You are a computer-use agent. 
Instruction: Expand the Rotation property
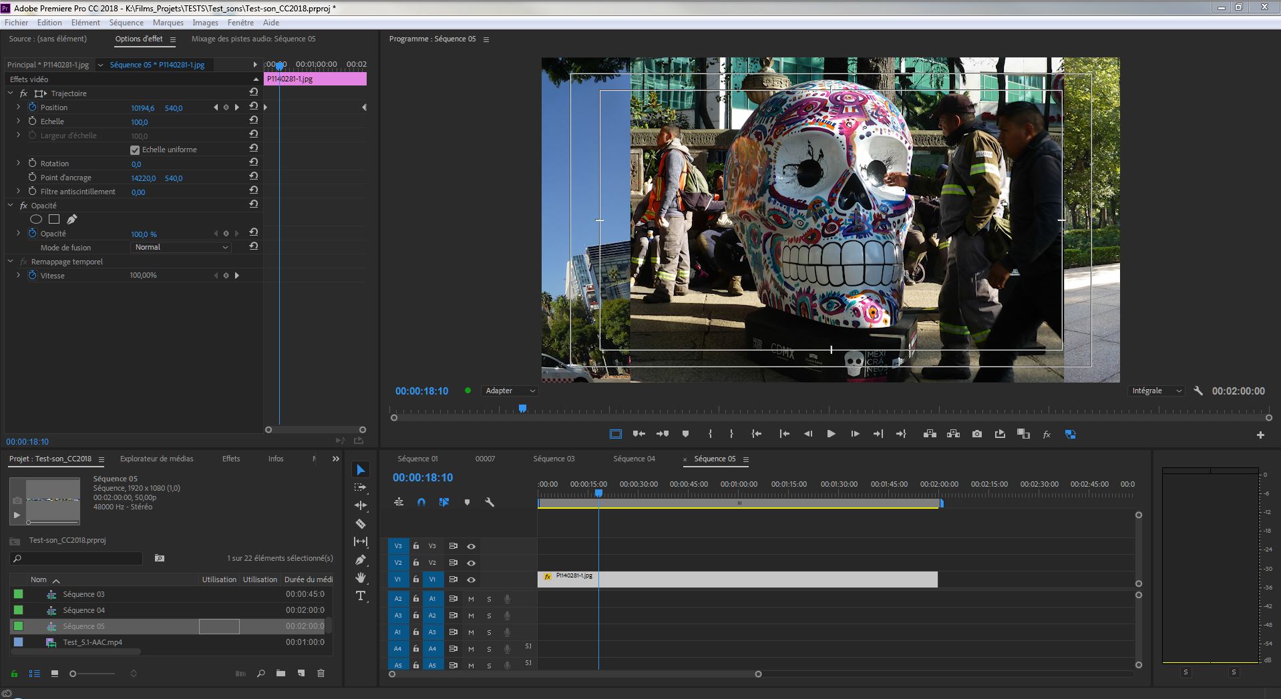pyautogui.click(x=19, y=163)
